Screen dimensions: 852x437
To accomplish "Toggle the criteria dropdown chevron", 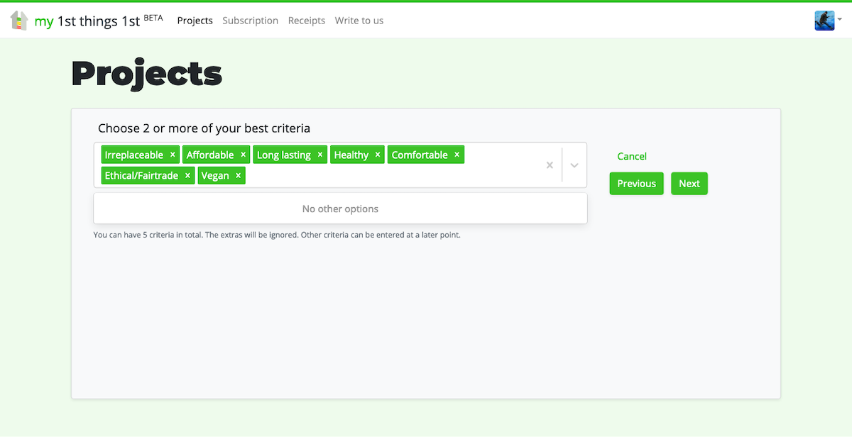I will coord(574,165).
